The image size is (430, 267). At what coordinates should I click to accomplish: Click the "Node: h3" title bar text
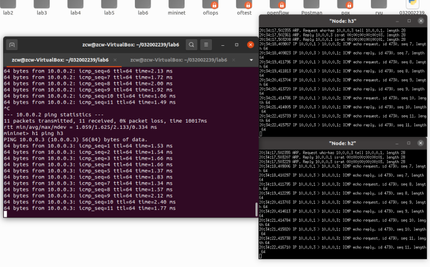[343, 21]
